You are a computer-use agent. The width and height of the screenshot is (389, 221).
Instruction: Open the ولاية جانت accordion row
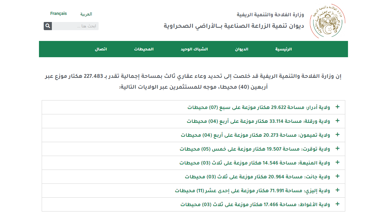tap(258, 177)
